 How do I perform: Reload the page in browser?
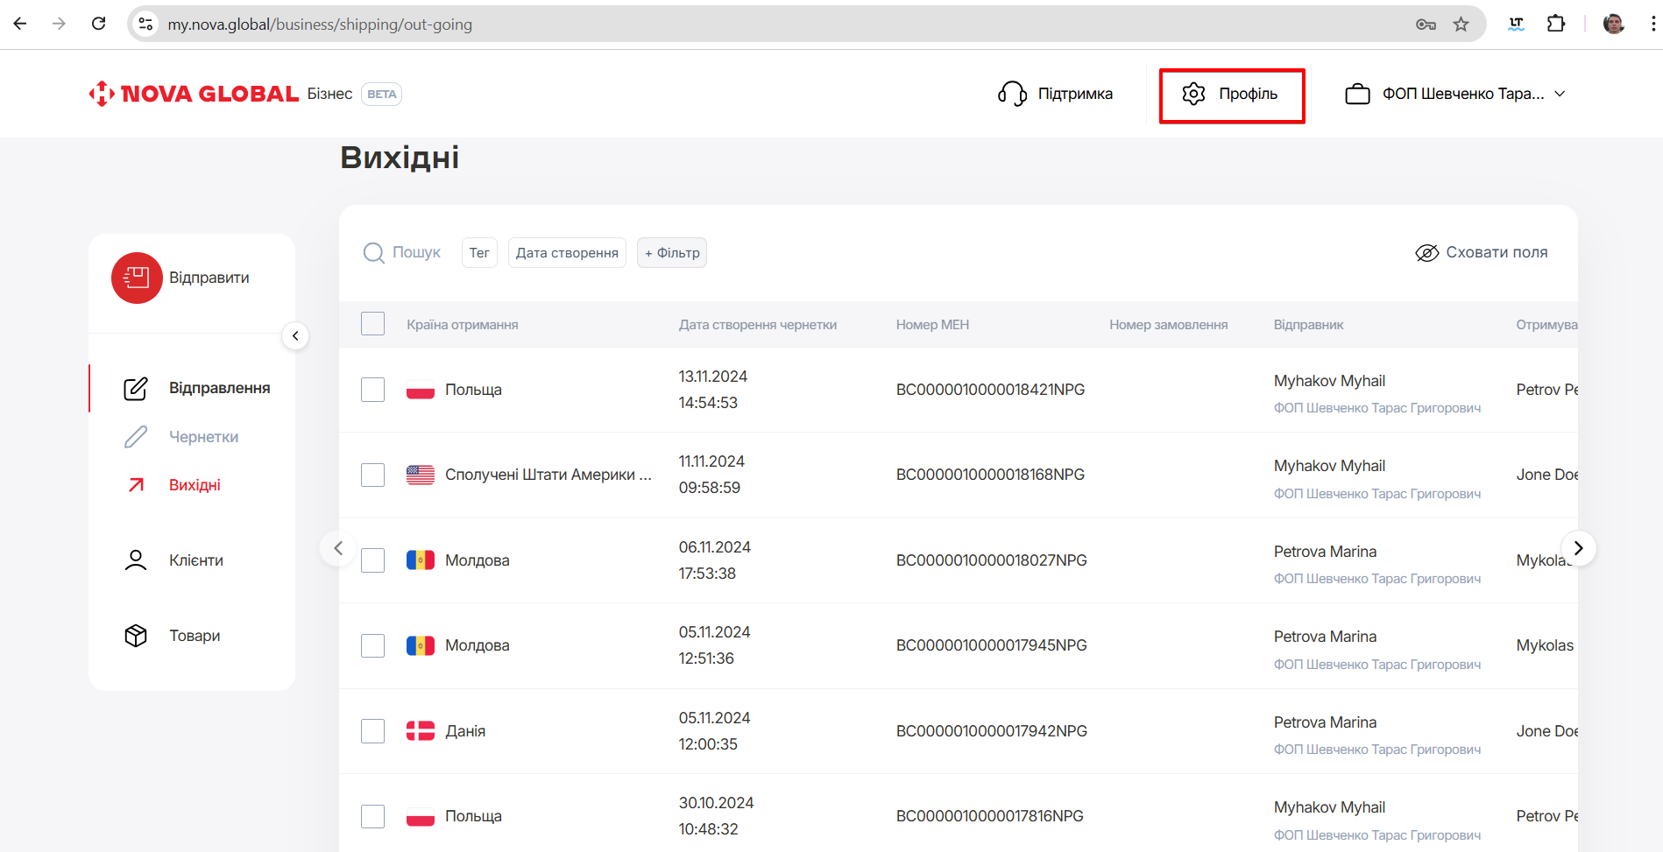[99, 24]
